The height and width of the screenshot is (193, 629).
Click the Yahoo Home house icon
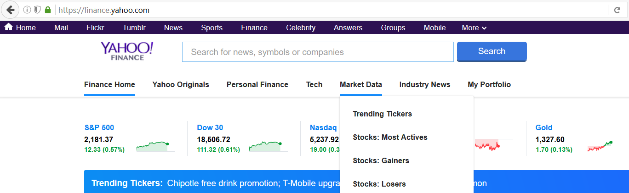[x=8, y=27]
